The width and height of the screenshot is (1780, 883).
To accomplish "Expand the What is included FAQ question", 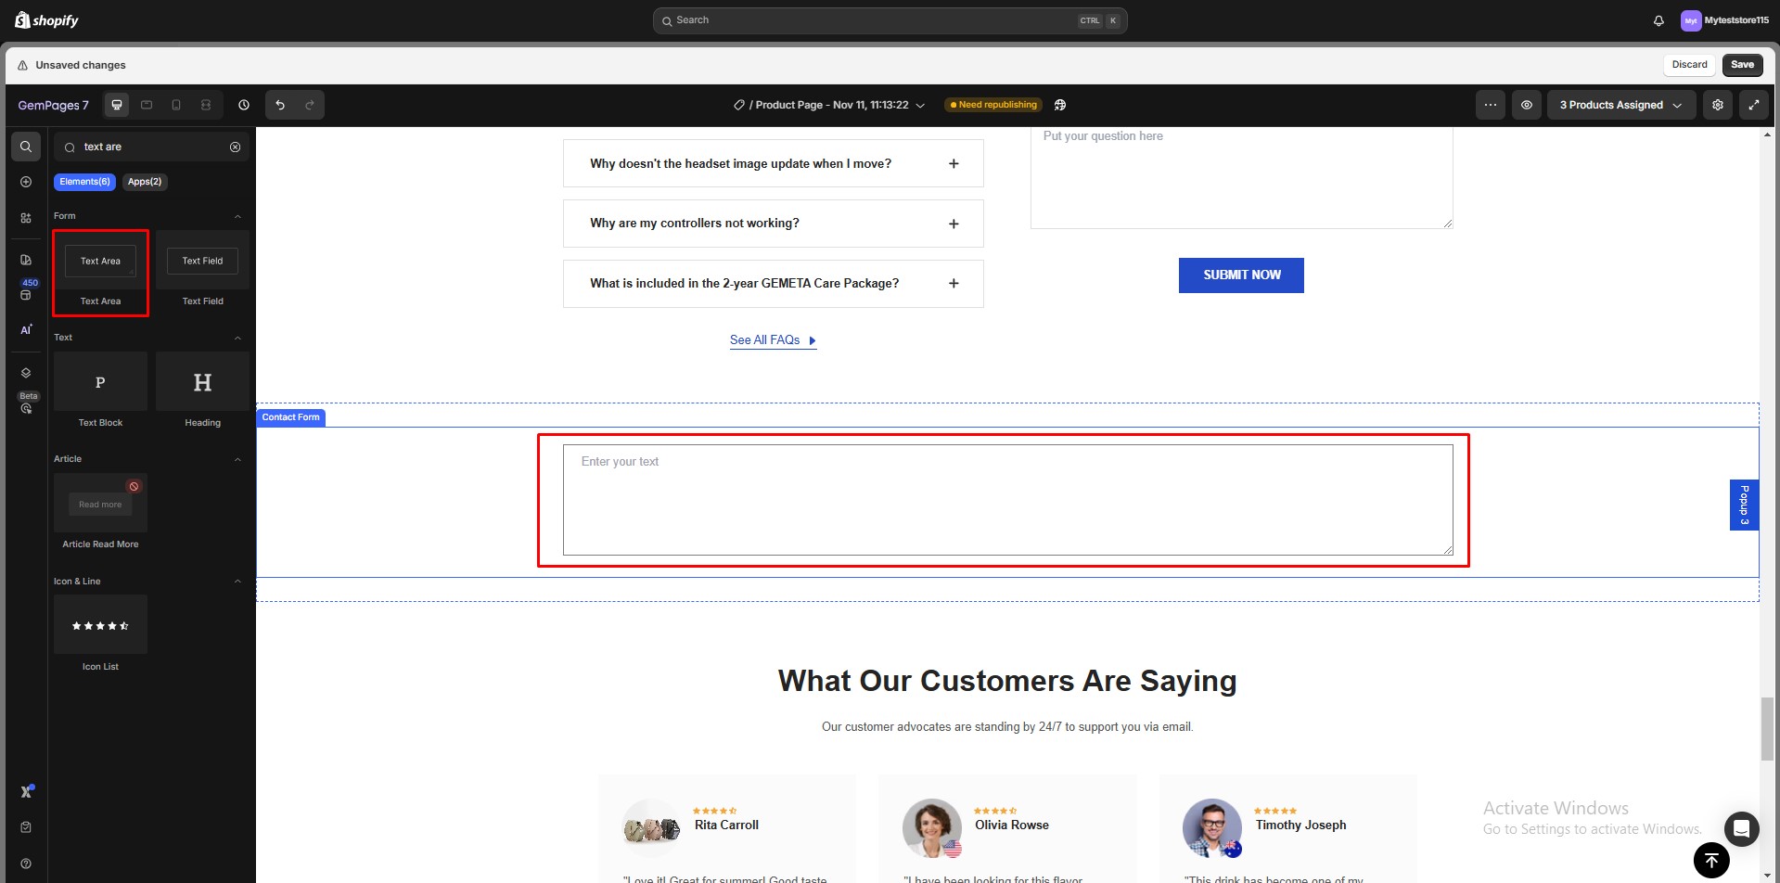I will [x=954, y=283].
